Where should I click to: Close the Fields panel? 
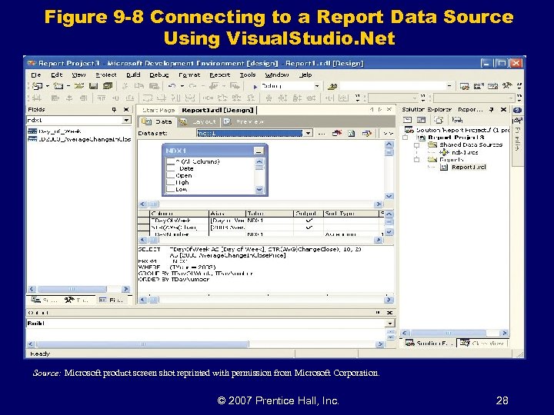126,110
